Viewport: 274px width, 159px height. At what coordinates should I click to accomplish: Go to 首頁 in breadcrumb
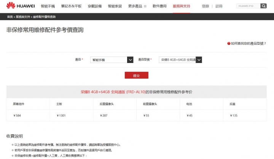pos(10,17)
